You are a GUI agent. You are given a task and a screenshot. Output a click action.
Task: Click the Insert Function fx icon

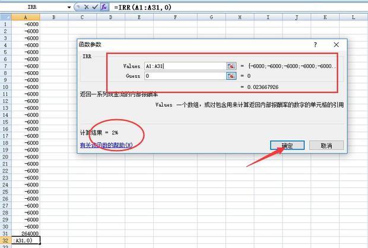(104, 7)
